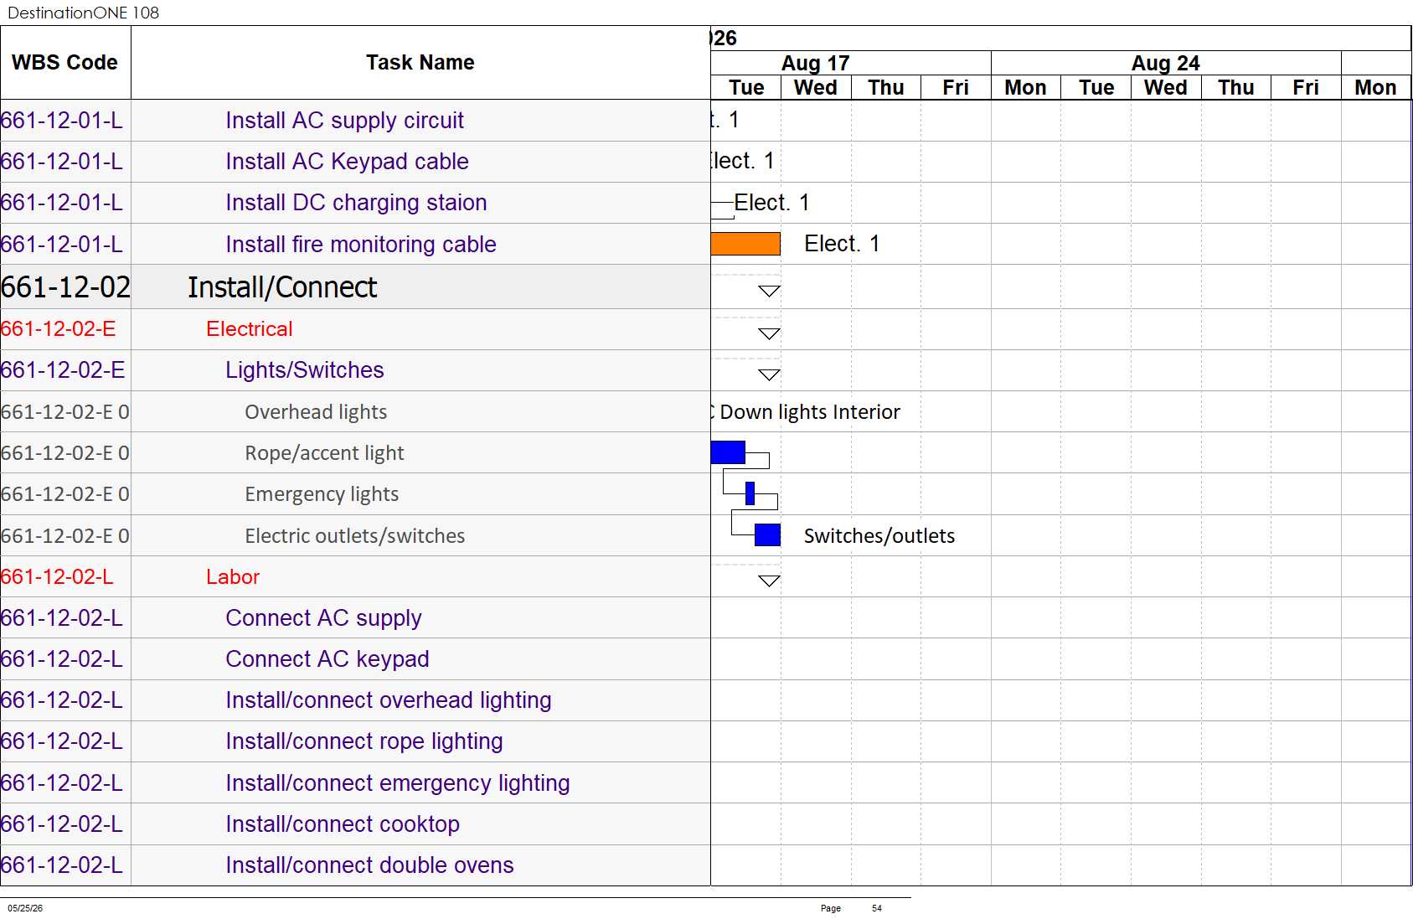Click the Electrical row summary triangle marker

click(x=769, y=334)
